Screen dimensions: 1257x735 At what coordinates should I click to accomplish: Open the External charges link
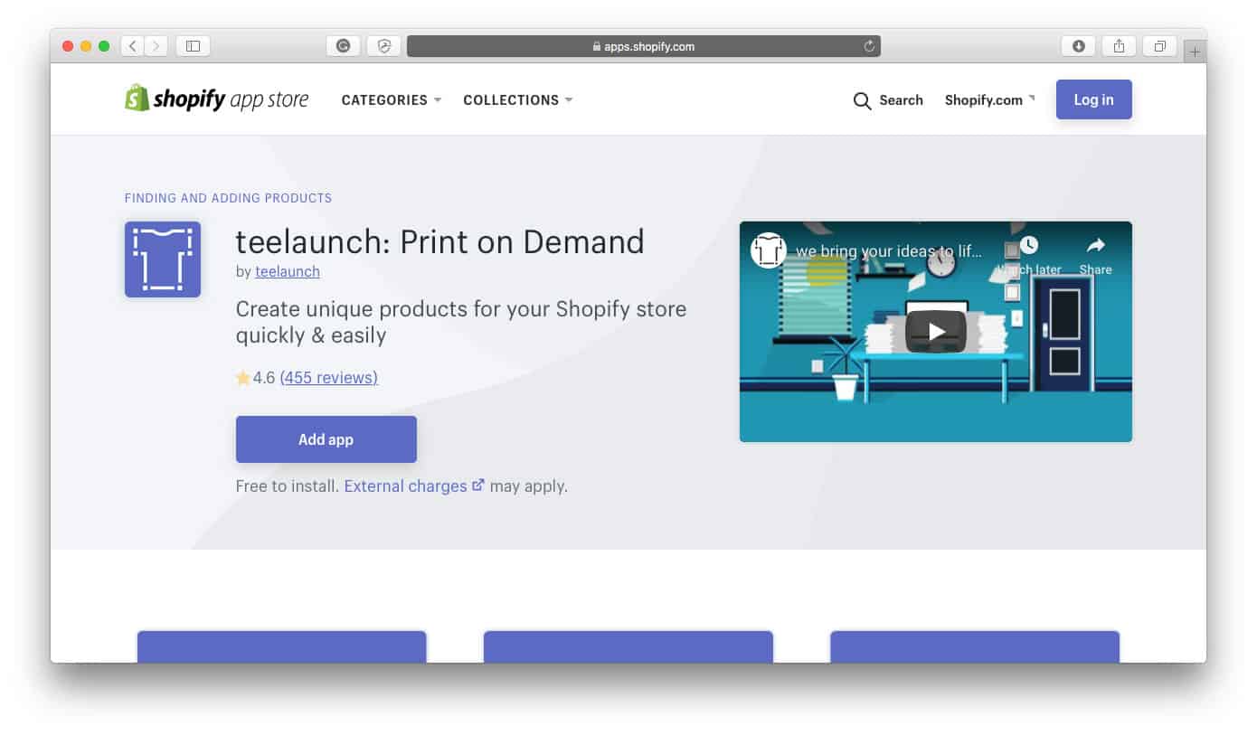[x=406, y=486]
